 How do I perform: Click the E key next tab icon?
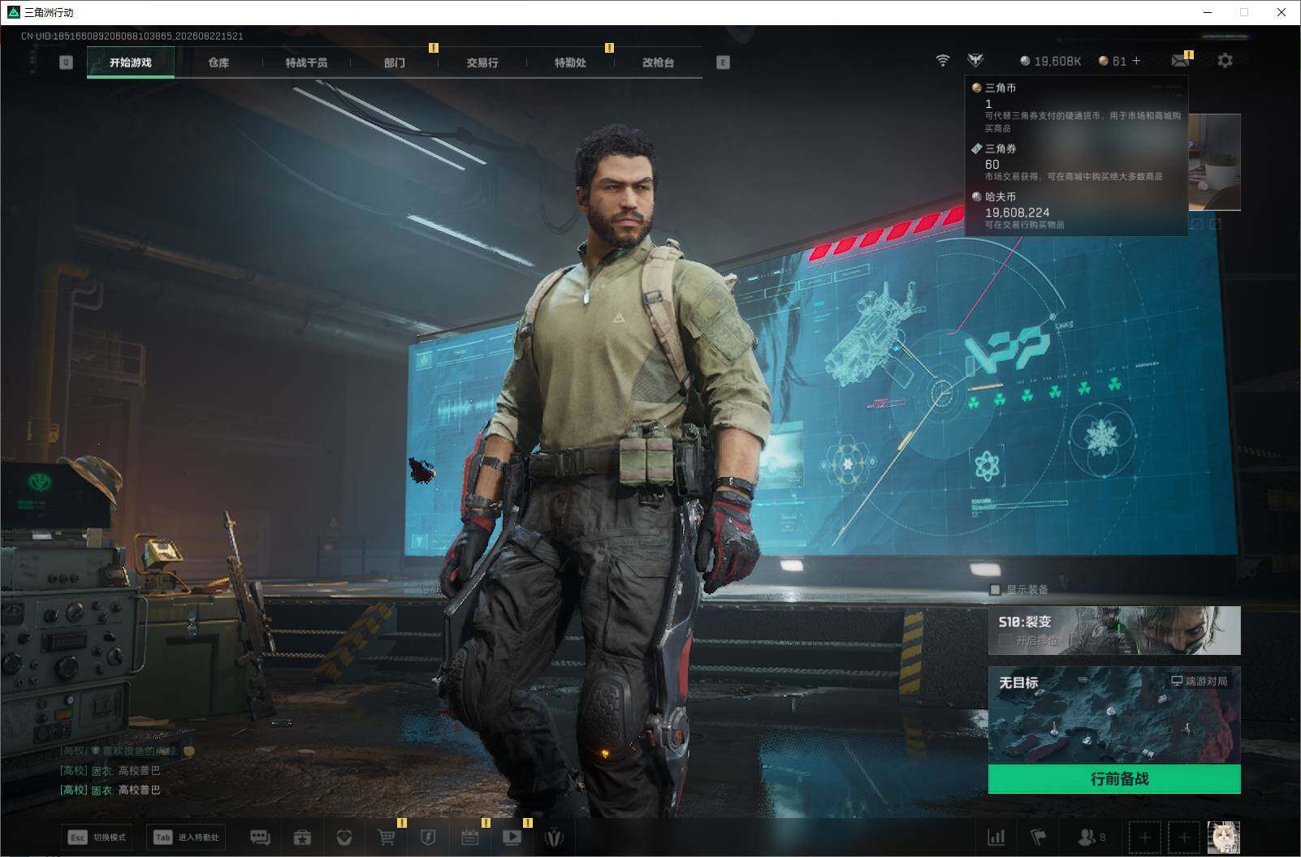723,62
